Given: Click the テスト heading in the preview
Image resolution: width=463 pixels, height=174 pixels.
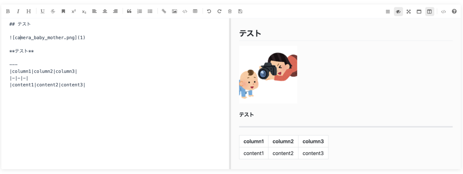Looking at the screenshot, I should click(x=250, y=33).
